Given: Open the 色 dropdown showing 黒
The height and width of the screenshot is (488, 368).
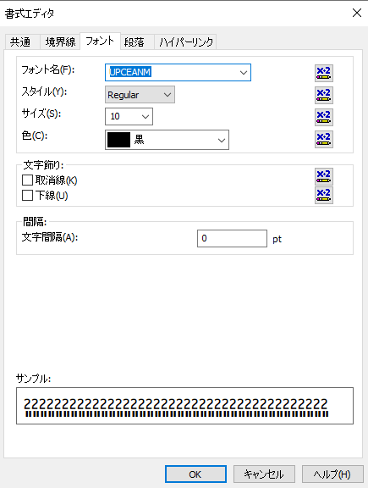Looking at the screenshot, I should point(167,140).
